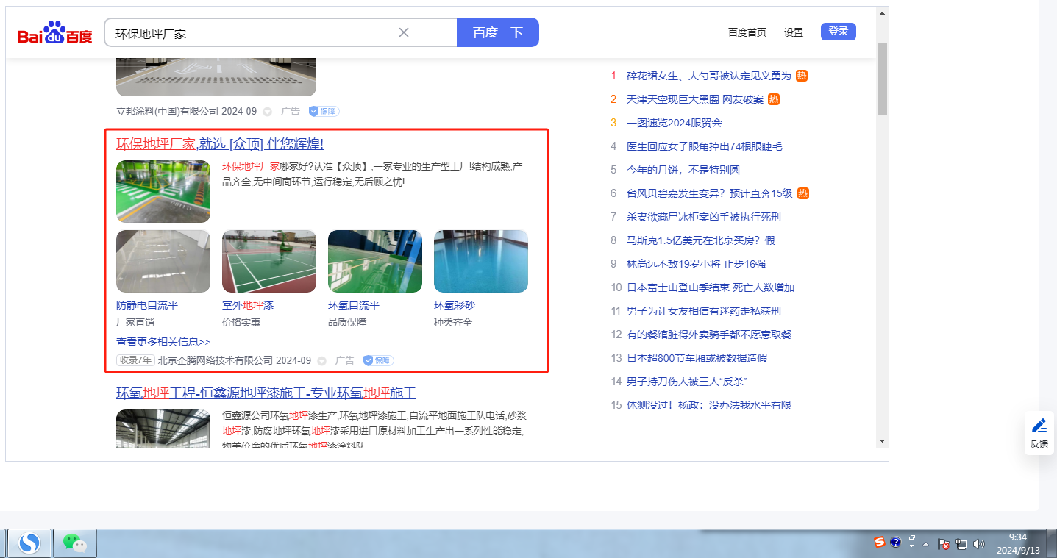Click the Sogou input method tray icon
This screenshot has height=558, width=1057.
click(880, 543)
